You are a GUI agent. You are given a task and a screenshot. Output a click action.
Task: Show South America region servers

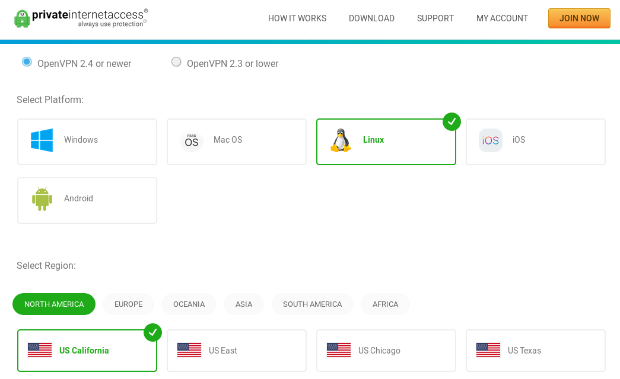click(312, 304)
